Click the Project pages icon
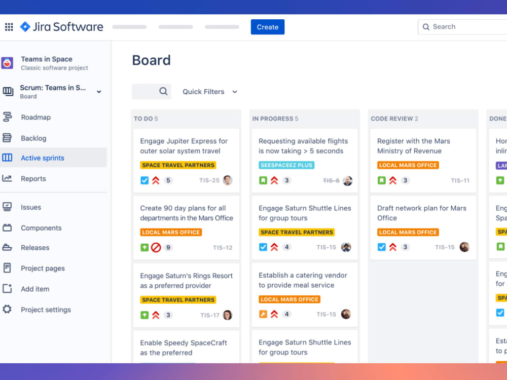The image size is (507, 380). (9, 268)
